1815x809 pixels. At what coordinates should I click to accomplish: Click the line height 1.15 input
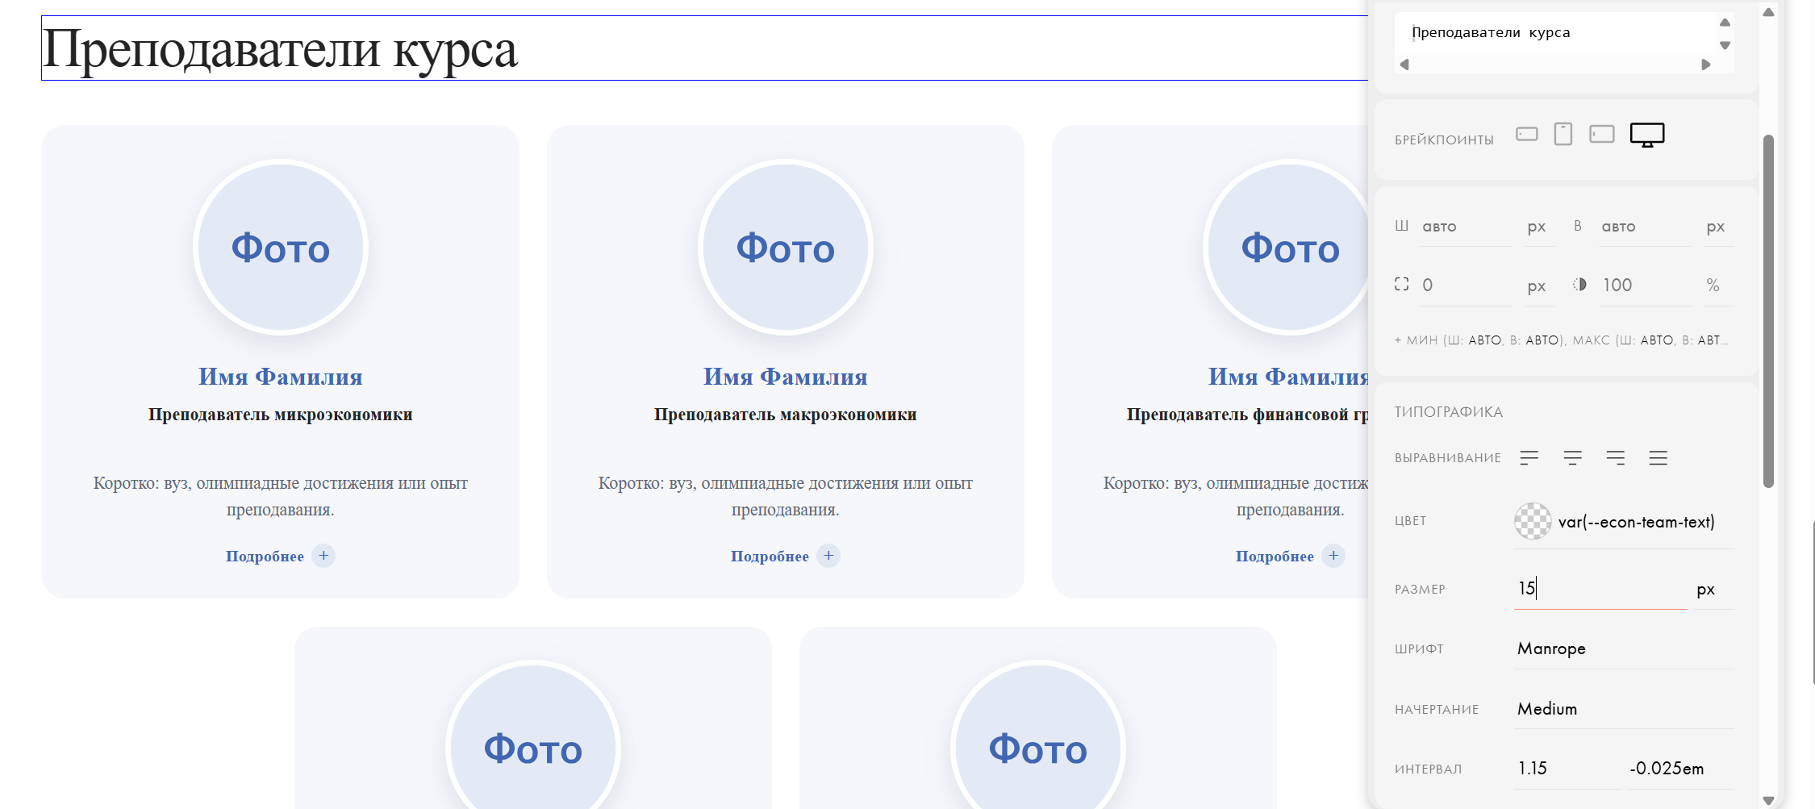(1567, 769)
